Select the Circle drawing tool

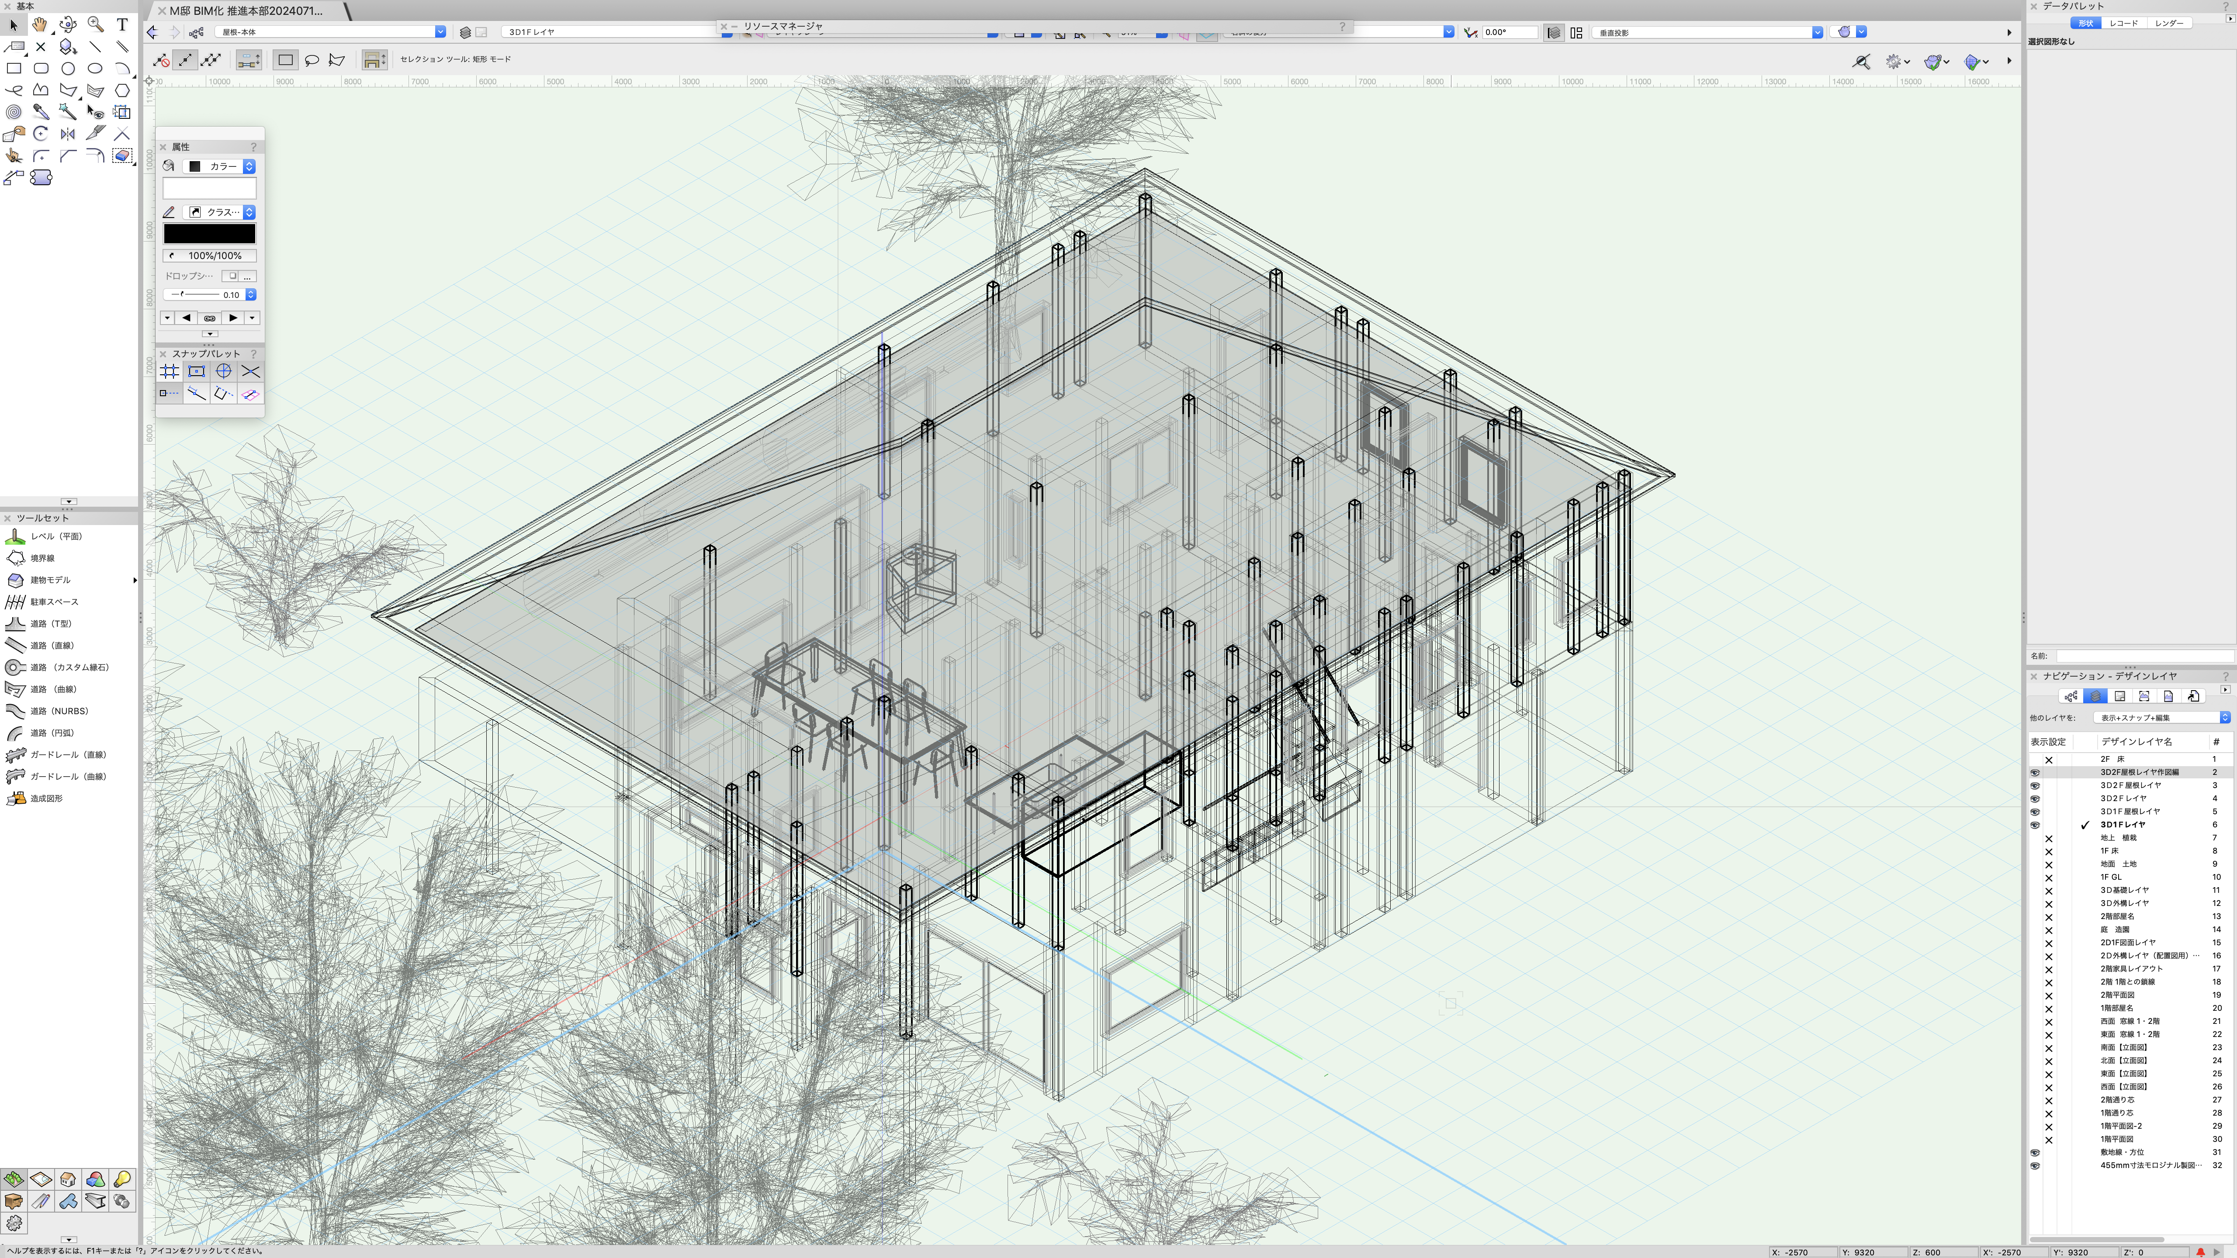click(68, 69)
